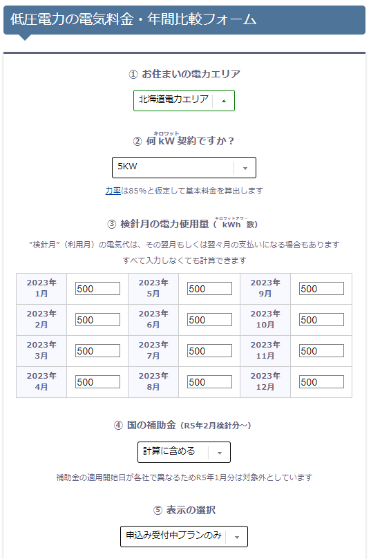
Task: Click the 2023年1月 usage input field
Action: coord(97,288)
